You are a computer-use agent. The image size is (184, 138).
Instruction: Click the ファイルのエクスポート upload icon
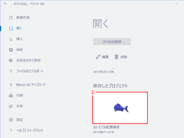click(x=11, y=71)
